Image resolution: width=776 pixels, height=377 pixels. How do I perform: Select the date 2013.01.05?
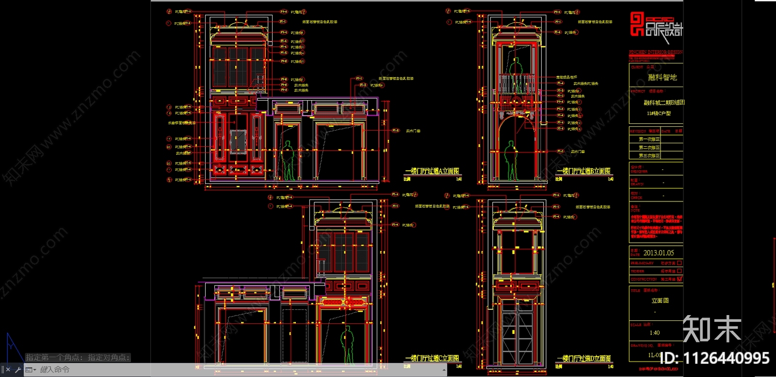tap(658, 253)
